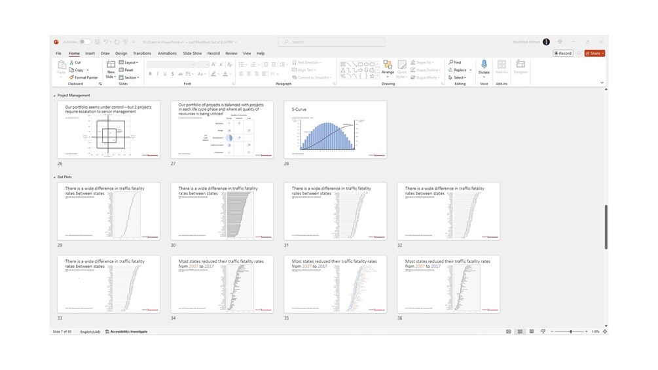Open the Copy dropdown arrow

coord(88,70)
